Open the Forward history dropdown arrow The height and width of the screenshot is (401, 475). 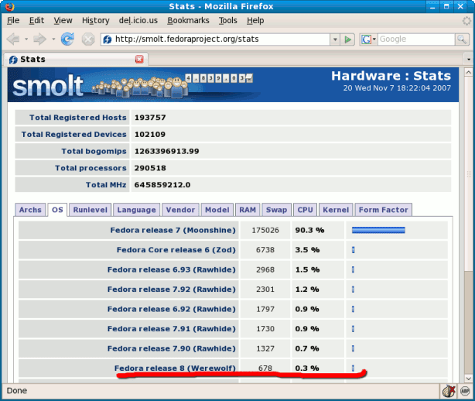(53, 39)
